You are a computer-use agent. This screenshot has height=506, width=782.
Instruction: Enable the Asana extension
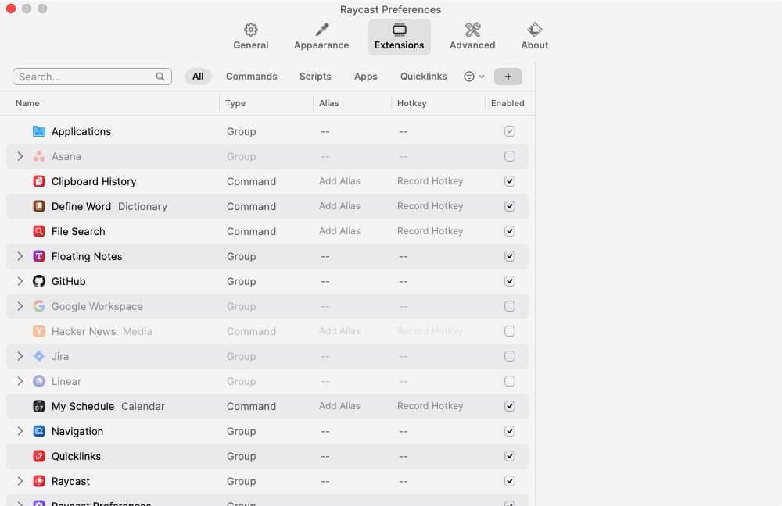(x=509, y=156)
